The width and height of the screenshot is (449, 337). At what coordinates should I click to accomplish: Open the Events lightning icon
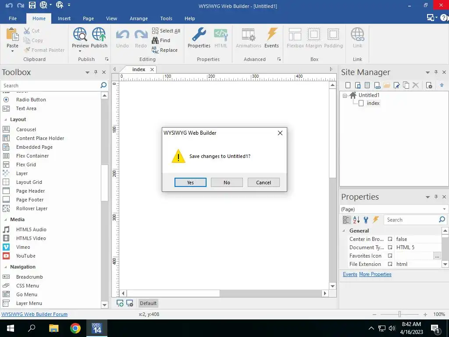[x=272, y=34]
